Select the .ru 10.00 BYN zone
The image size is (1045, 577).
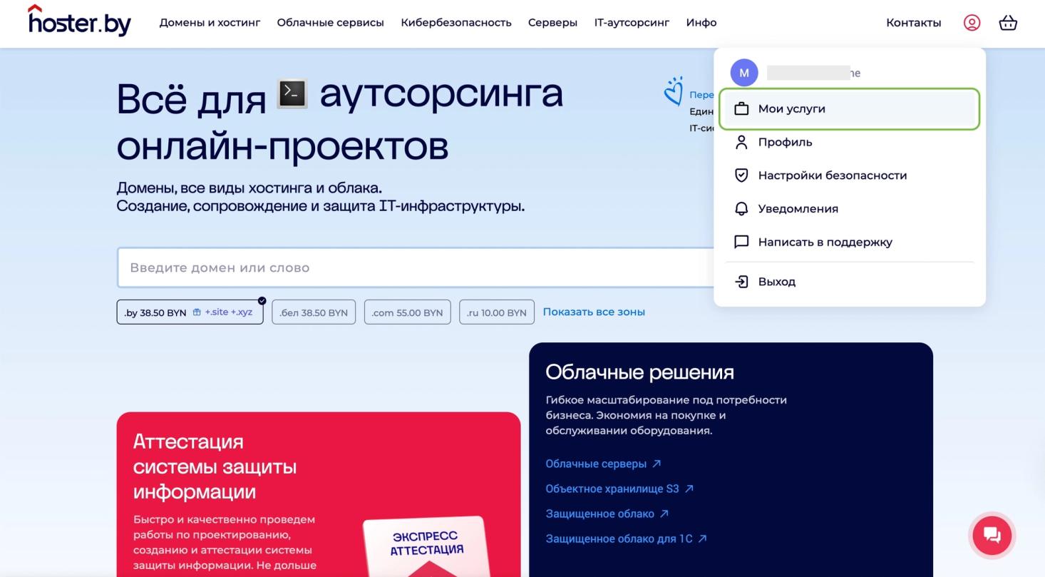pos(497,312)
